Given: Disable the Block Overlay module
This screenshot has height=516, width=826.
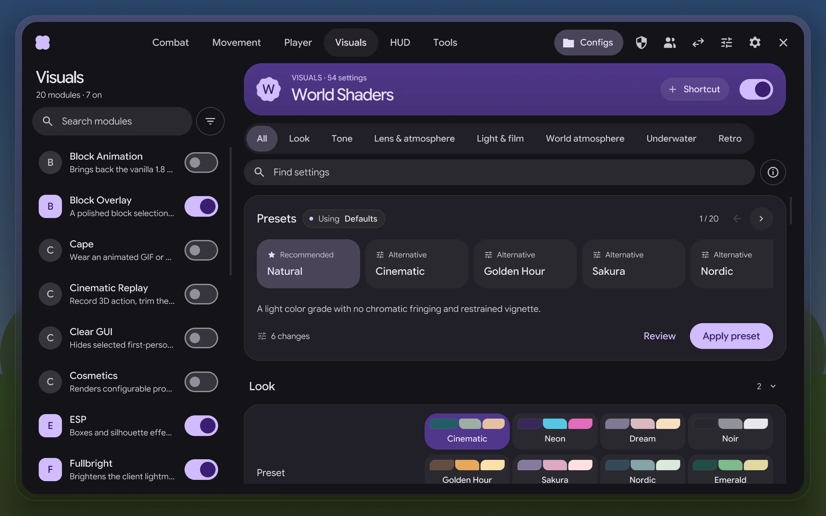Looking at the screenshot, I should tap(201, 206).
